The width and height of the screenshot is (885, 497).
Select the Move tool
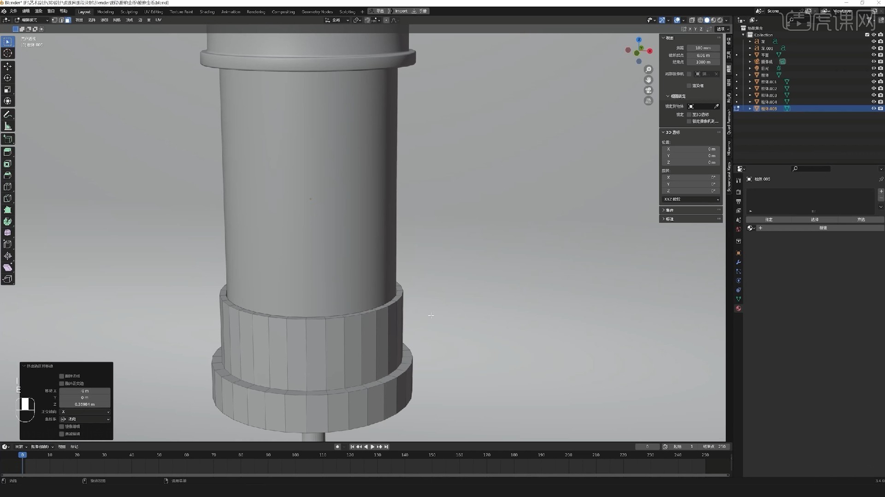click(8, 67)
